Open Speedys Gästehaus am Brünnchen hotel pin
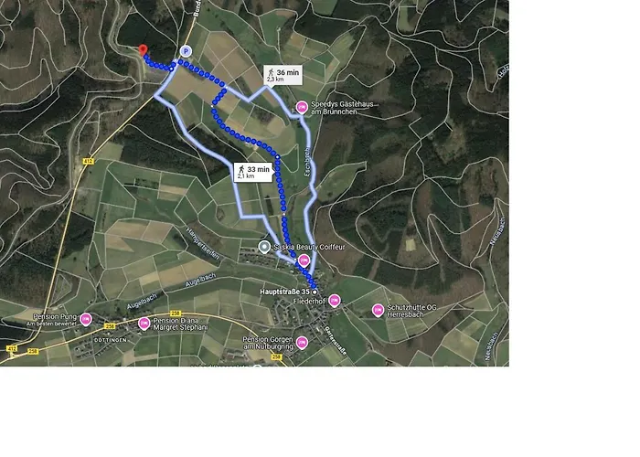This screenshot has width=640, height=457. pyautogui.click(x=302, y=108)
